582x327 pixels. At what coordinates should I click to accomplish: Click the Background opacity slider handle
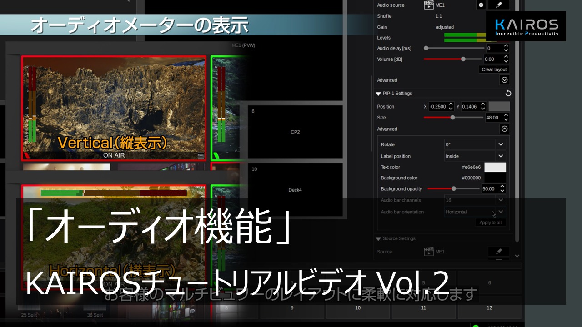[453, 188]
